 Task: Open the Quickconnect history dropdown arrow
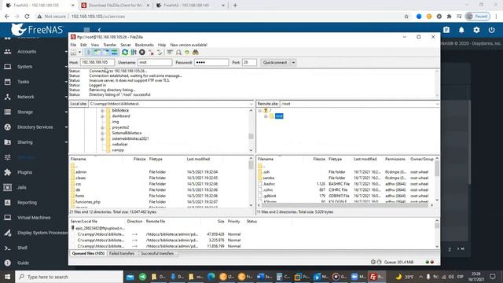pos(293,63)
